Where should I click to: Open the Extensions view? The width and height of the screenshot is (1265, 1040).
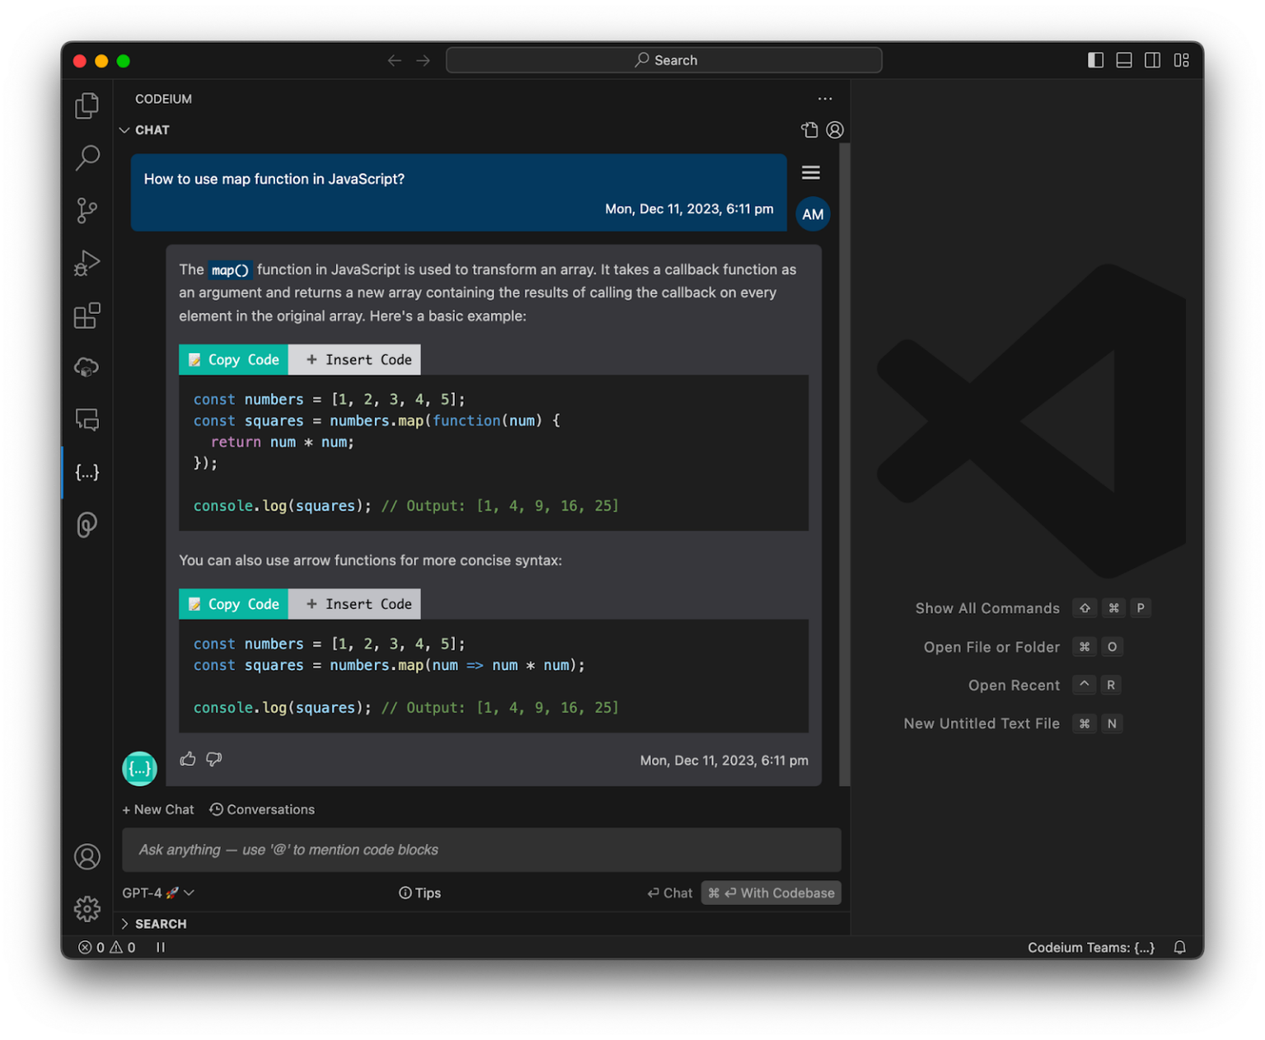tap(86, 315)
